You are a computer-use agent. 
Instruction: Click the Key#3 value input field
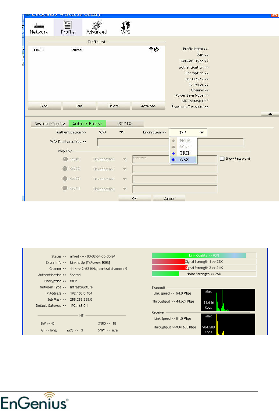pyautogui.click(x=175, y=179)
